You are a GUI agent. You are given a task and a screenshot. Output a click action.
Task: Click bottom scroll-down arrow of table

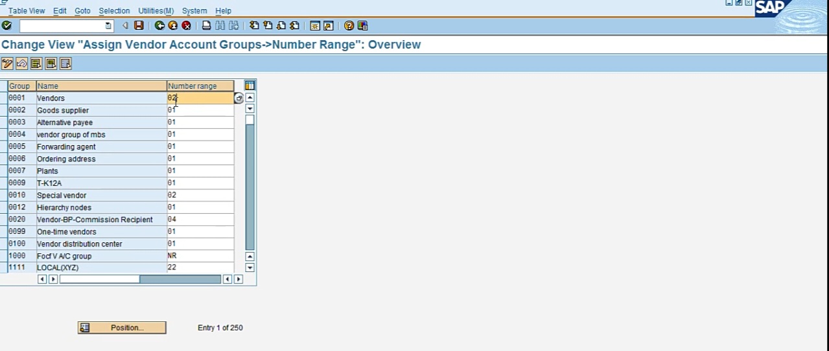click(x=250, y=267)
